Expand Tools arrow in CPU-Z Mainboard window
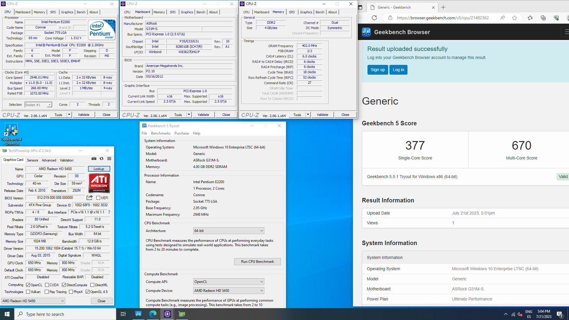569x320 pixels. [189, 115]
